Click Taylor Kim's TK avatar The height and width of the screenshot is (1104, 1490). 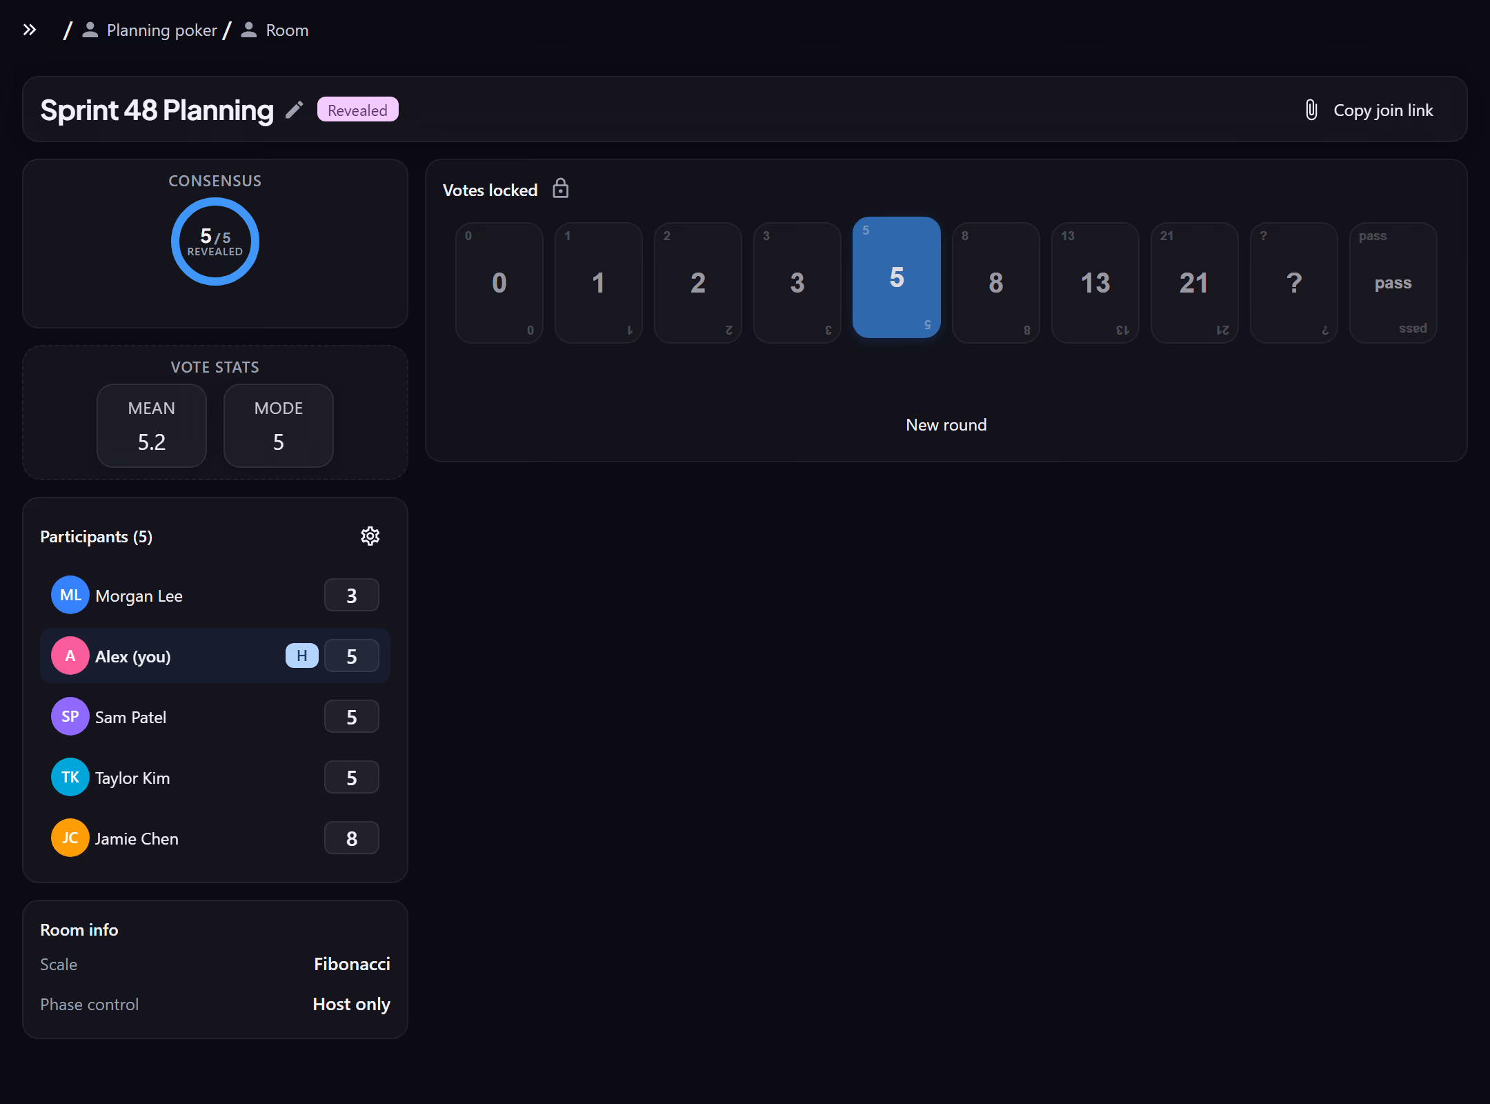[x=70, y=777]
